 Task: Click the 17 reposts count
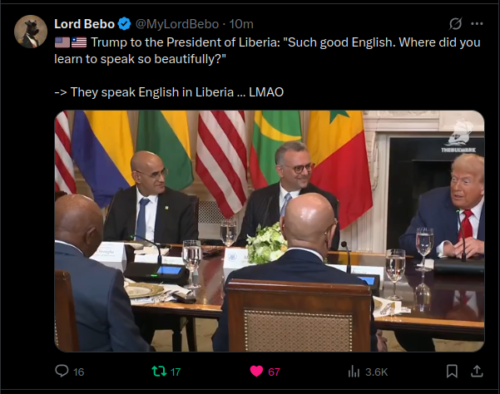176,372
